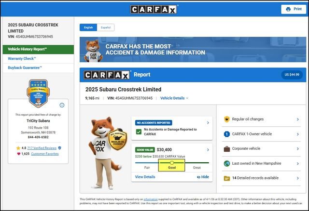Image resolution: width=309 pixels, height=211 pixels.
Task: Hide the CARFAX value section
Action: (x=203, y=177)
